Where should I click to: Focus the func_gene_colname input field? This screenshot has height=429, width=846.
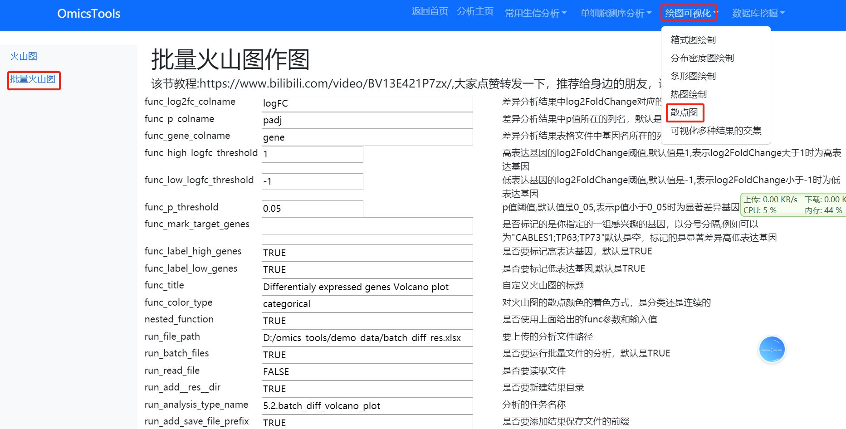pos(367,137)
